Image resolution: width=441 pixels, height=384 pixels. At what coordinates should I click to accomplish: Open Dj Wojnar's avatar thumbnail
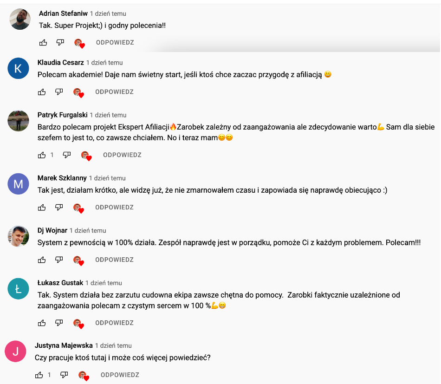[x=18, y=236]
